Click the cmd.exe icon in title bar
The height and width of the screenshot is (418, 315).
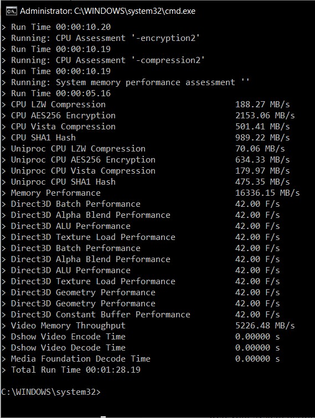pyautogui.click(x=12, y=11)
